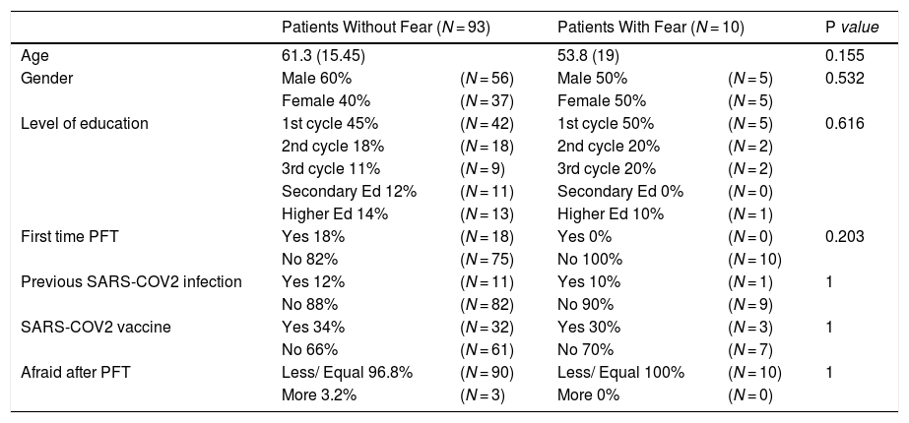Select the "First time PFT" row label
Image resolution: width=909 pixels, height=423 pixels.
(68, 236)
